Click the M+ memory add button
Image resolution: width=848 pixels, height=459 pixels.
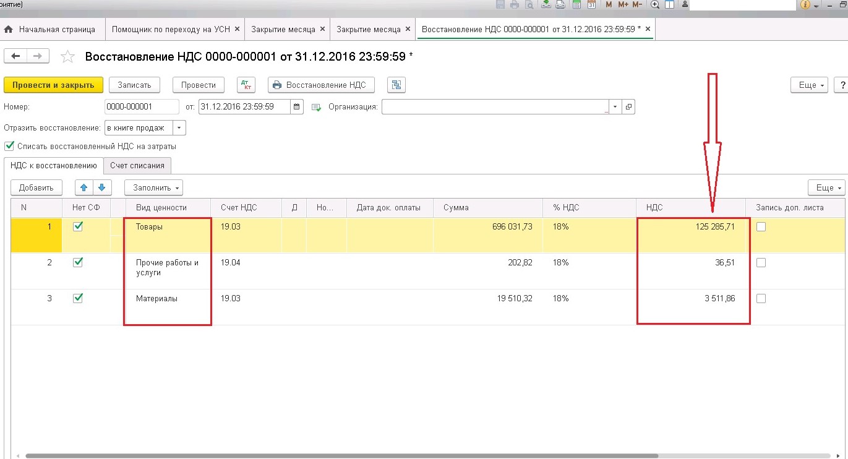(x=623, y=5)
